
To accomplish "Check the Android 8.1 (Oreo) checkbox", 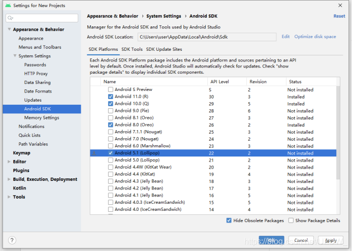I will (110, 118).
